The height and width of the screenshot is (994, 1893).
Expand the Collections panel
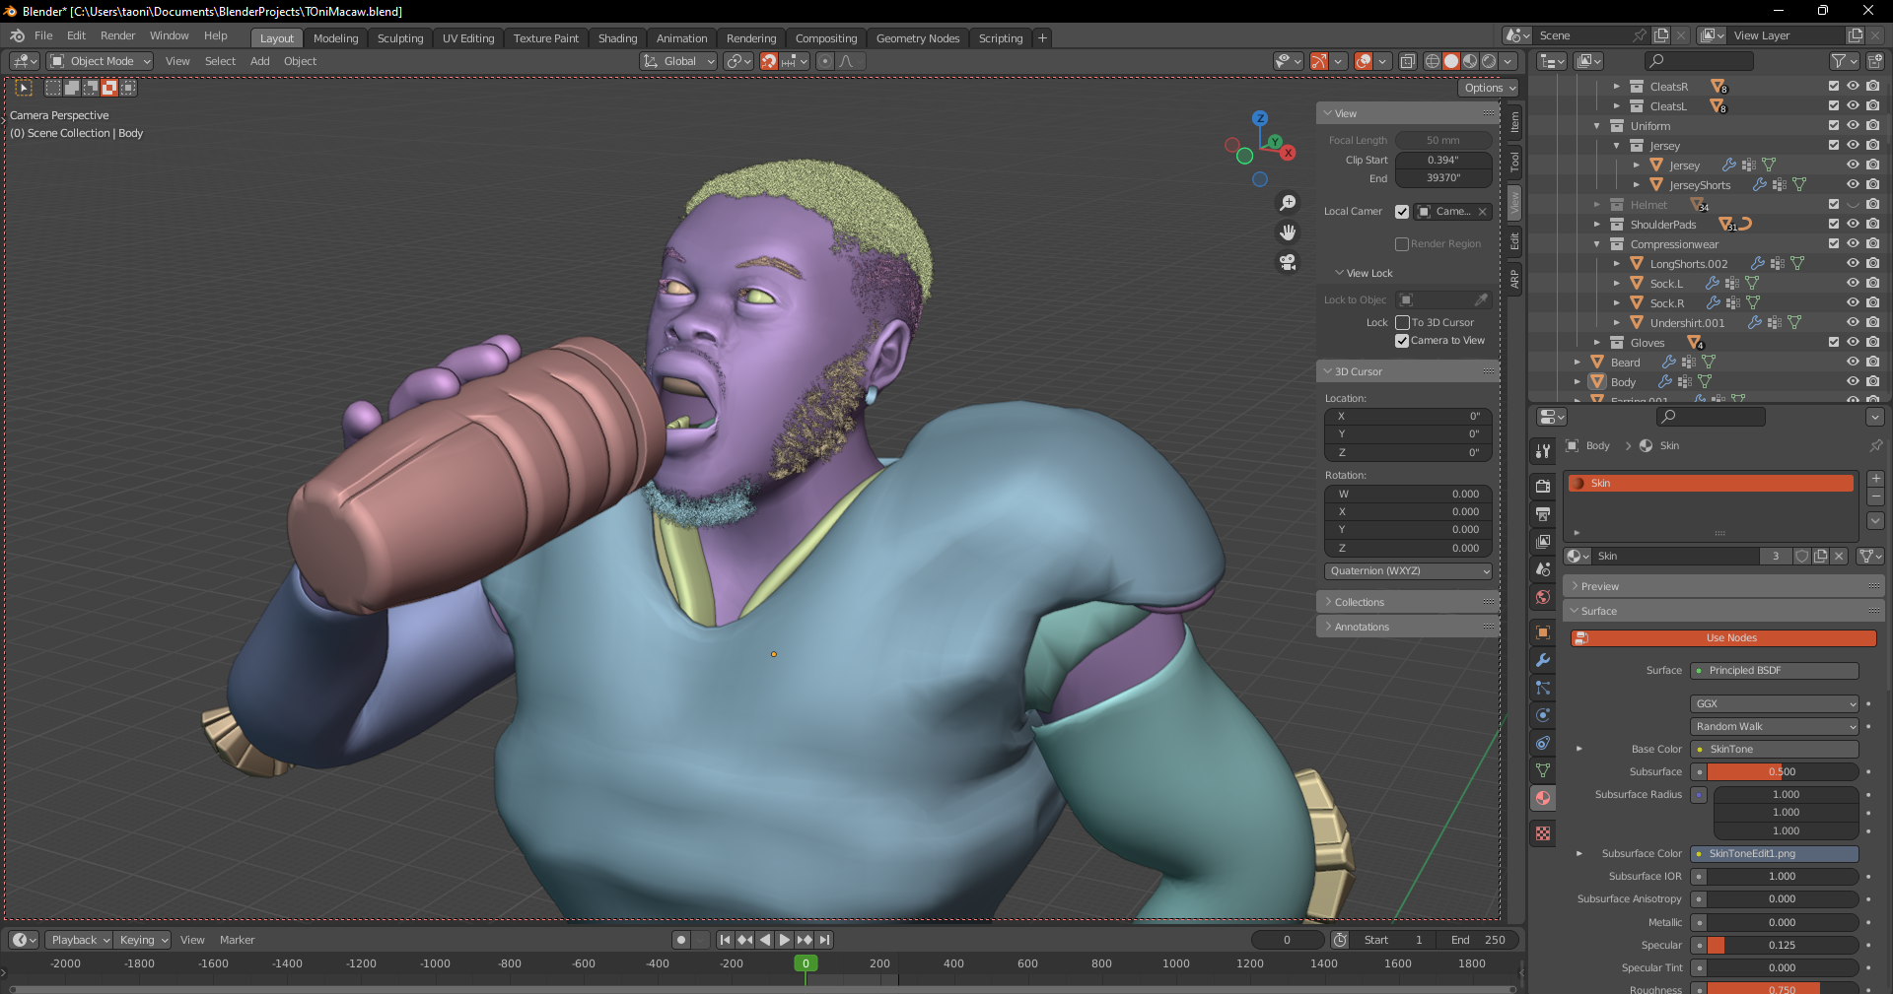[x=1408, y=602]
